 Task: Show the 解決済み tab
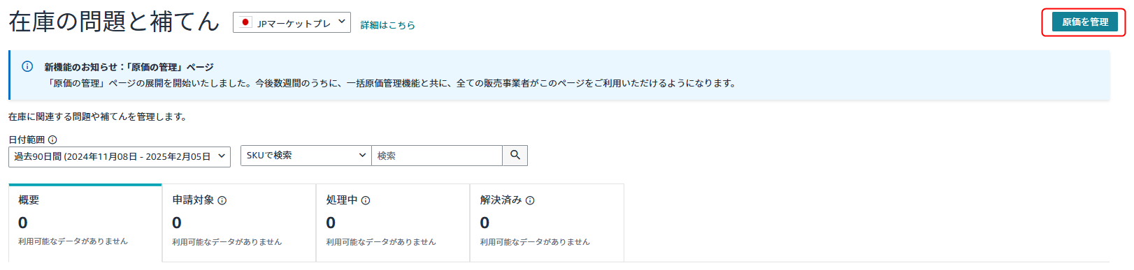[x=547, y=223]
